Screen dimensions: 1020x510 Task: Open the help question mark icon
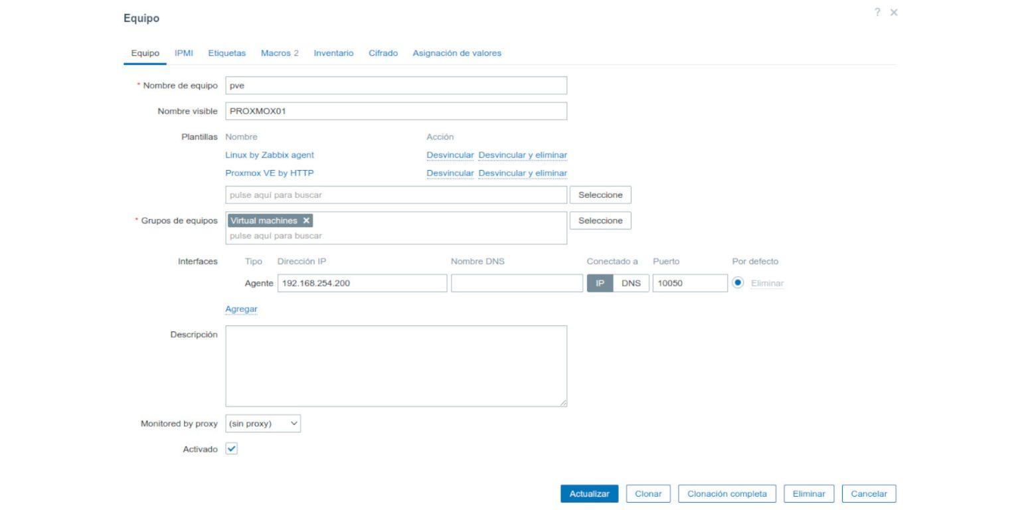(877, 12)
